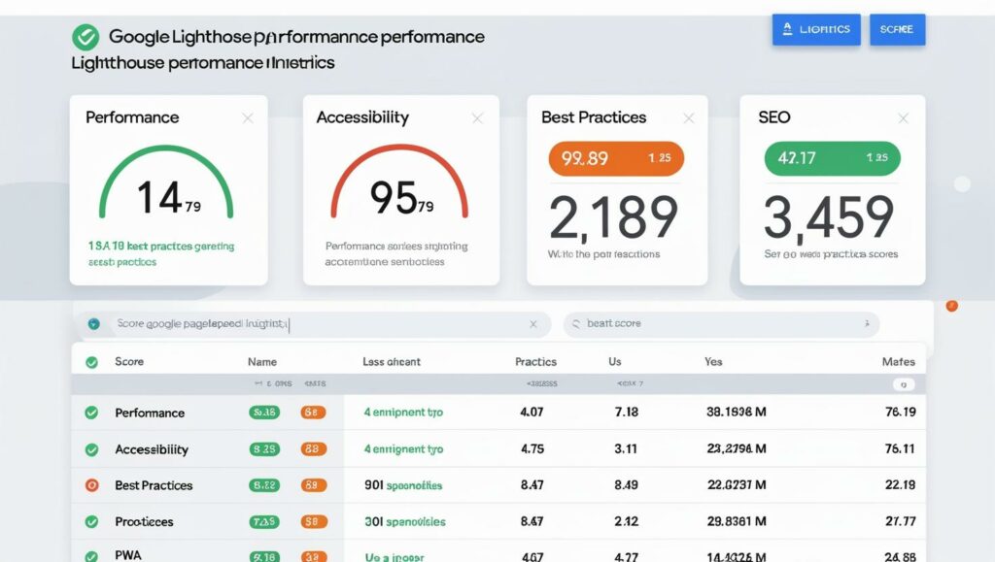This screenshot has height=562, width=995.
Task: Open the green '4 ennipnent tyo' link in Accessibility row
Action: [x=403, y=449]
